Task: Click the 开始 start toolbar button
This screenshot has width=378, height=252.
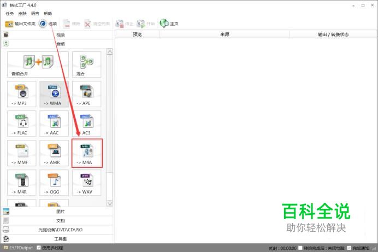Action: [146, 24]
